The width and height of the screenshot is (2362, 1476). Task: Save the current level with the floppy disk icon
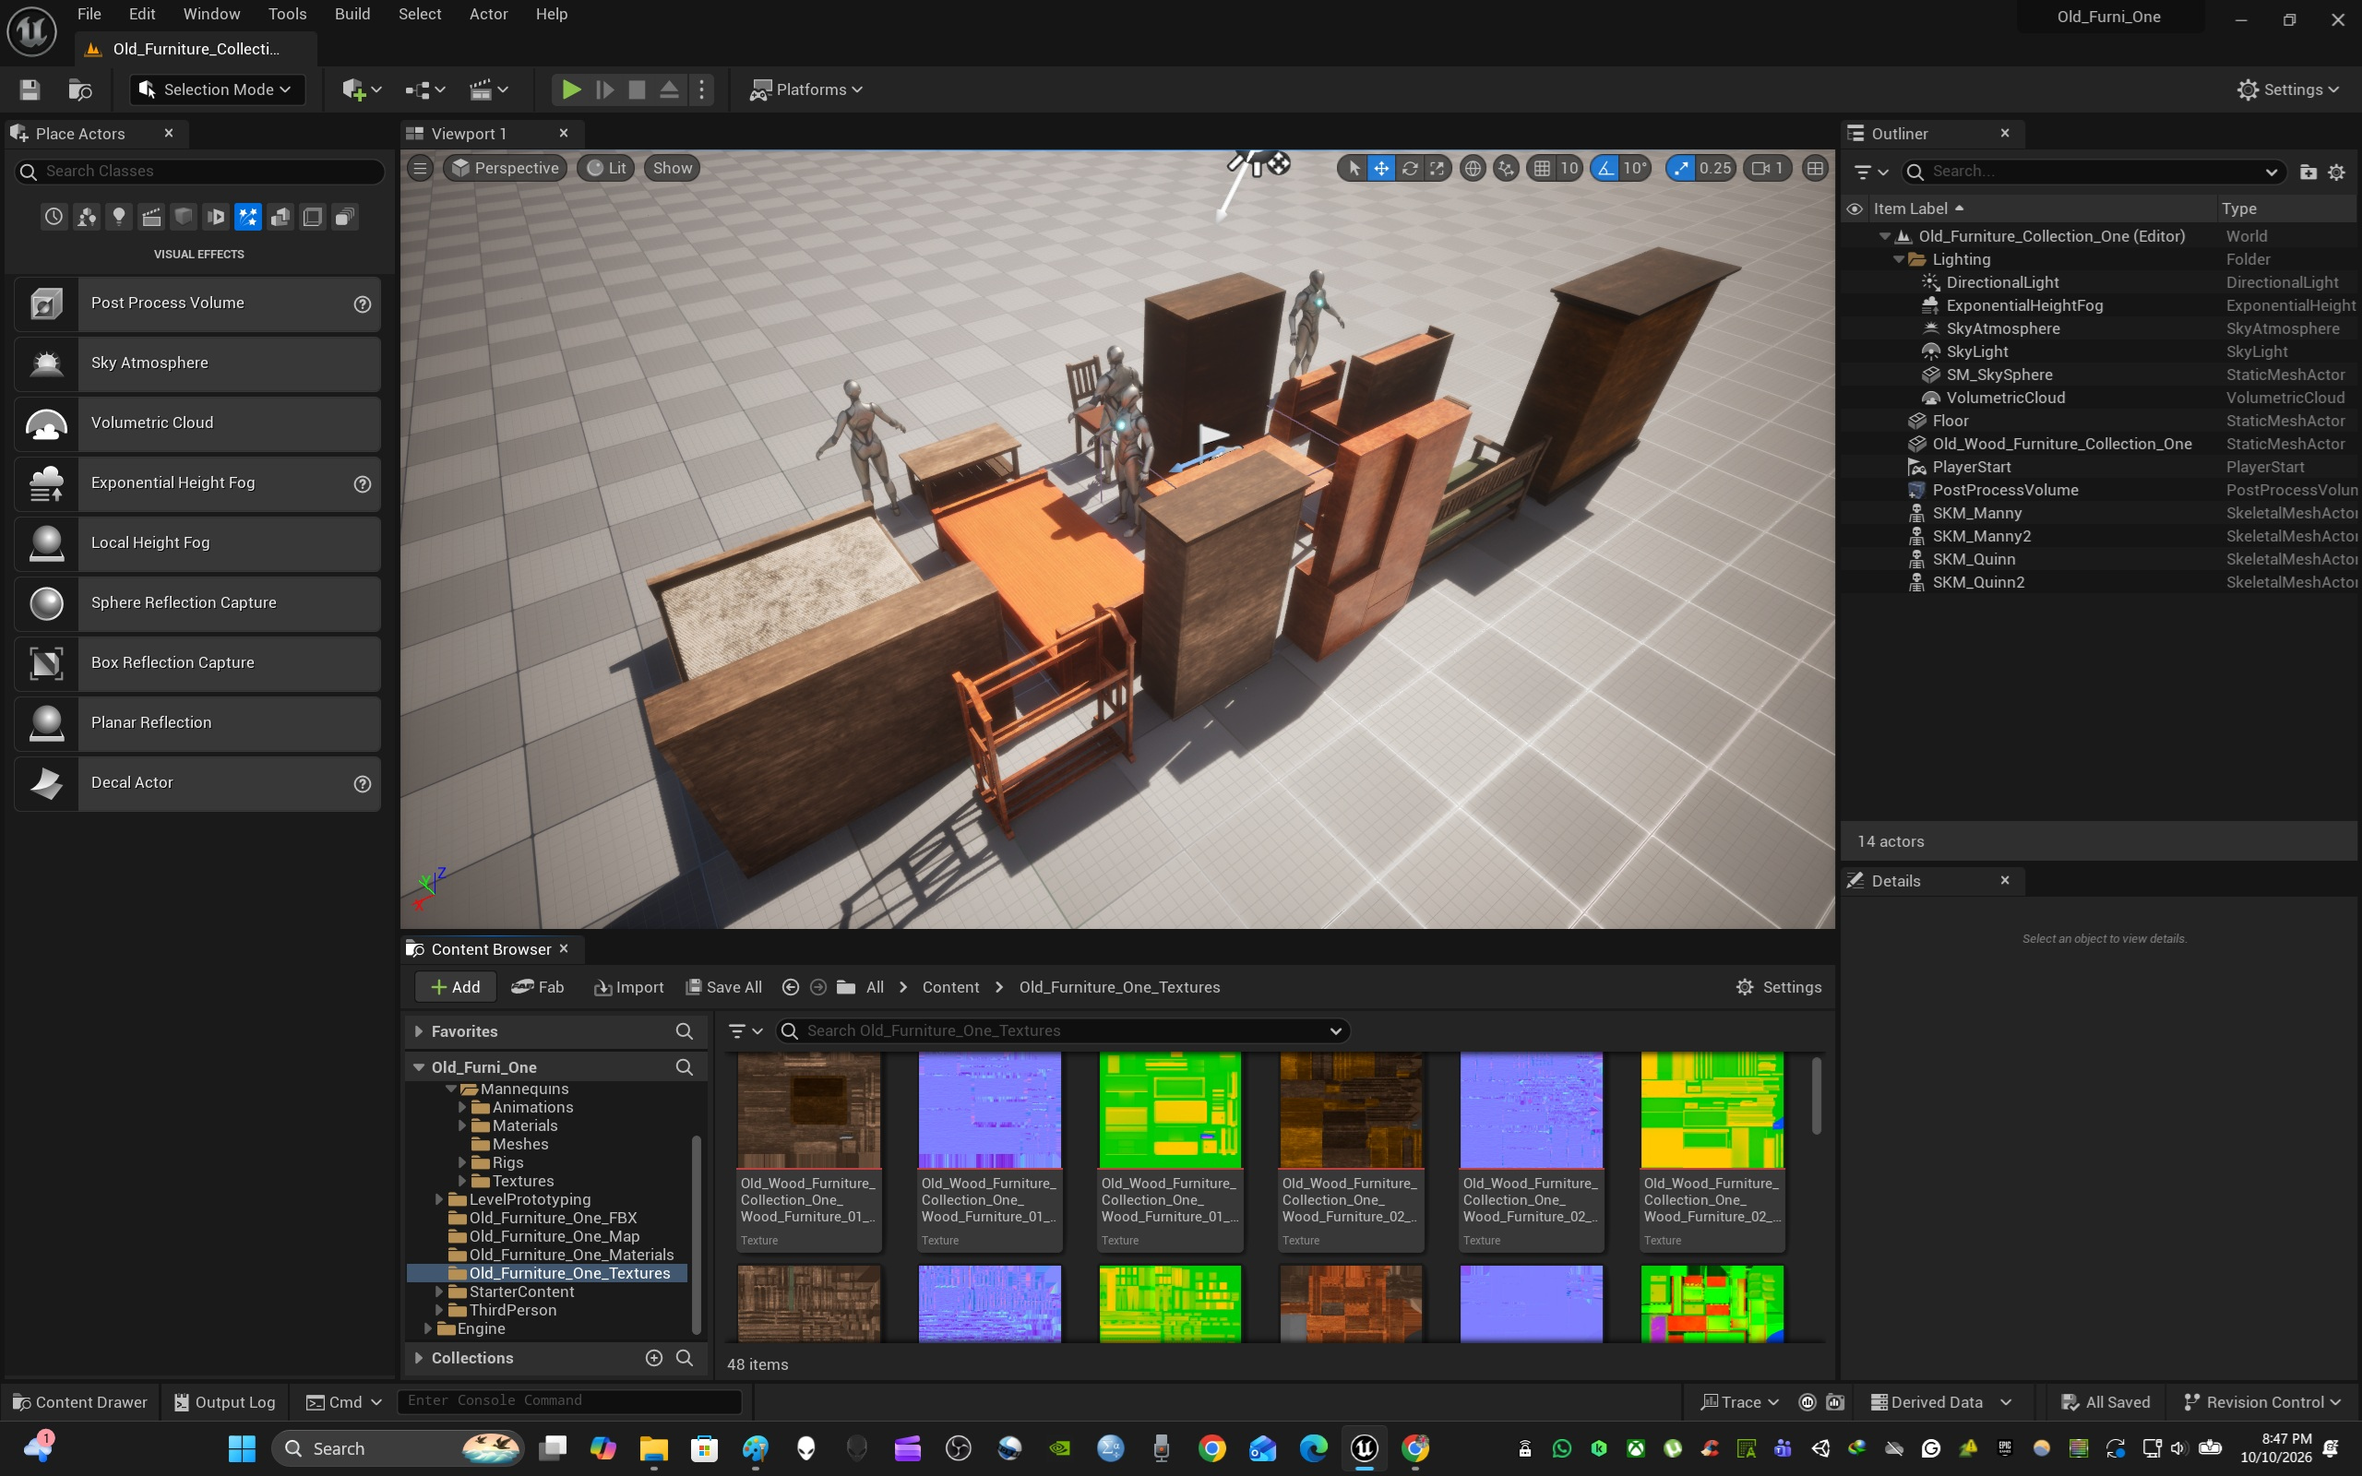coord(30,89)
